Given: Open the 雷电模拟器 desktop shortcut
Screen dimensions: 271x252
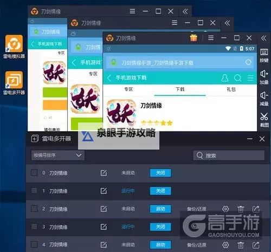Looking at the screenshot, I should [14, 47].
